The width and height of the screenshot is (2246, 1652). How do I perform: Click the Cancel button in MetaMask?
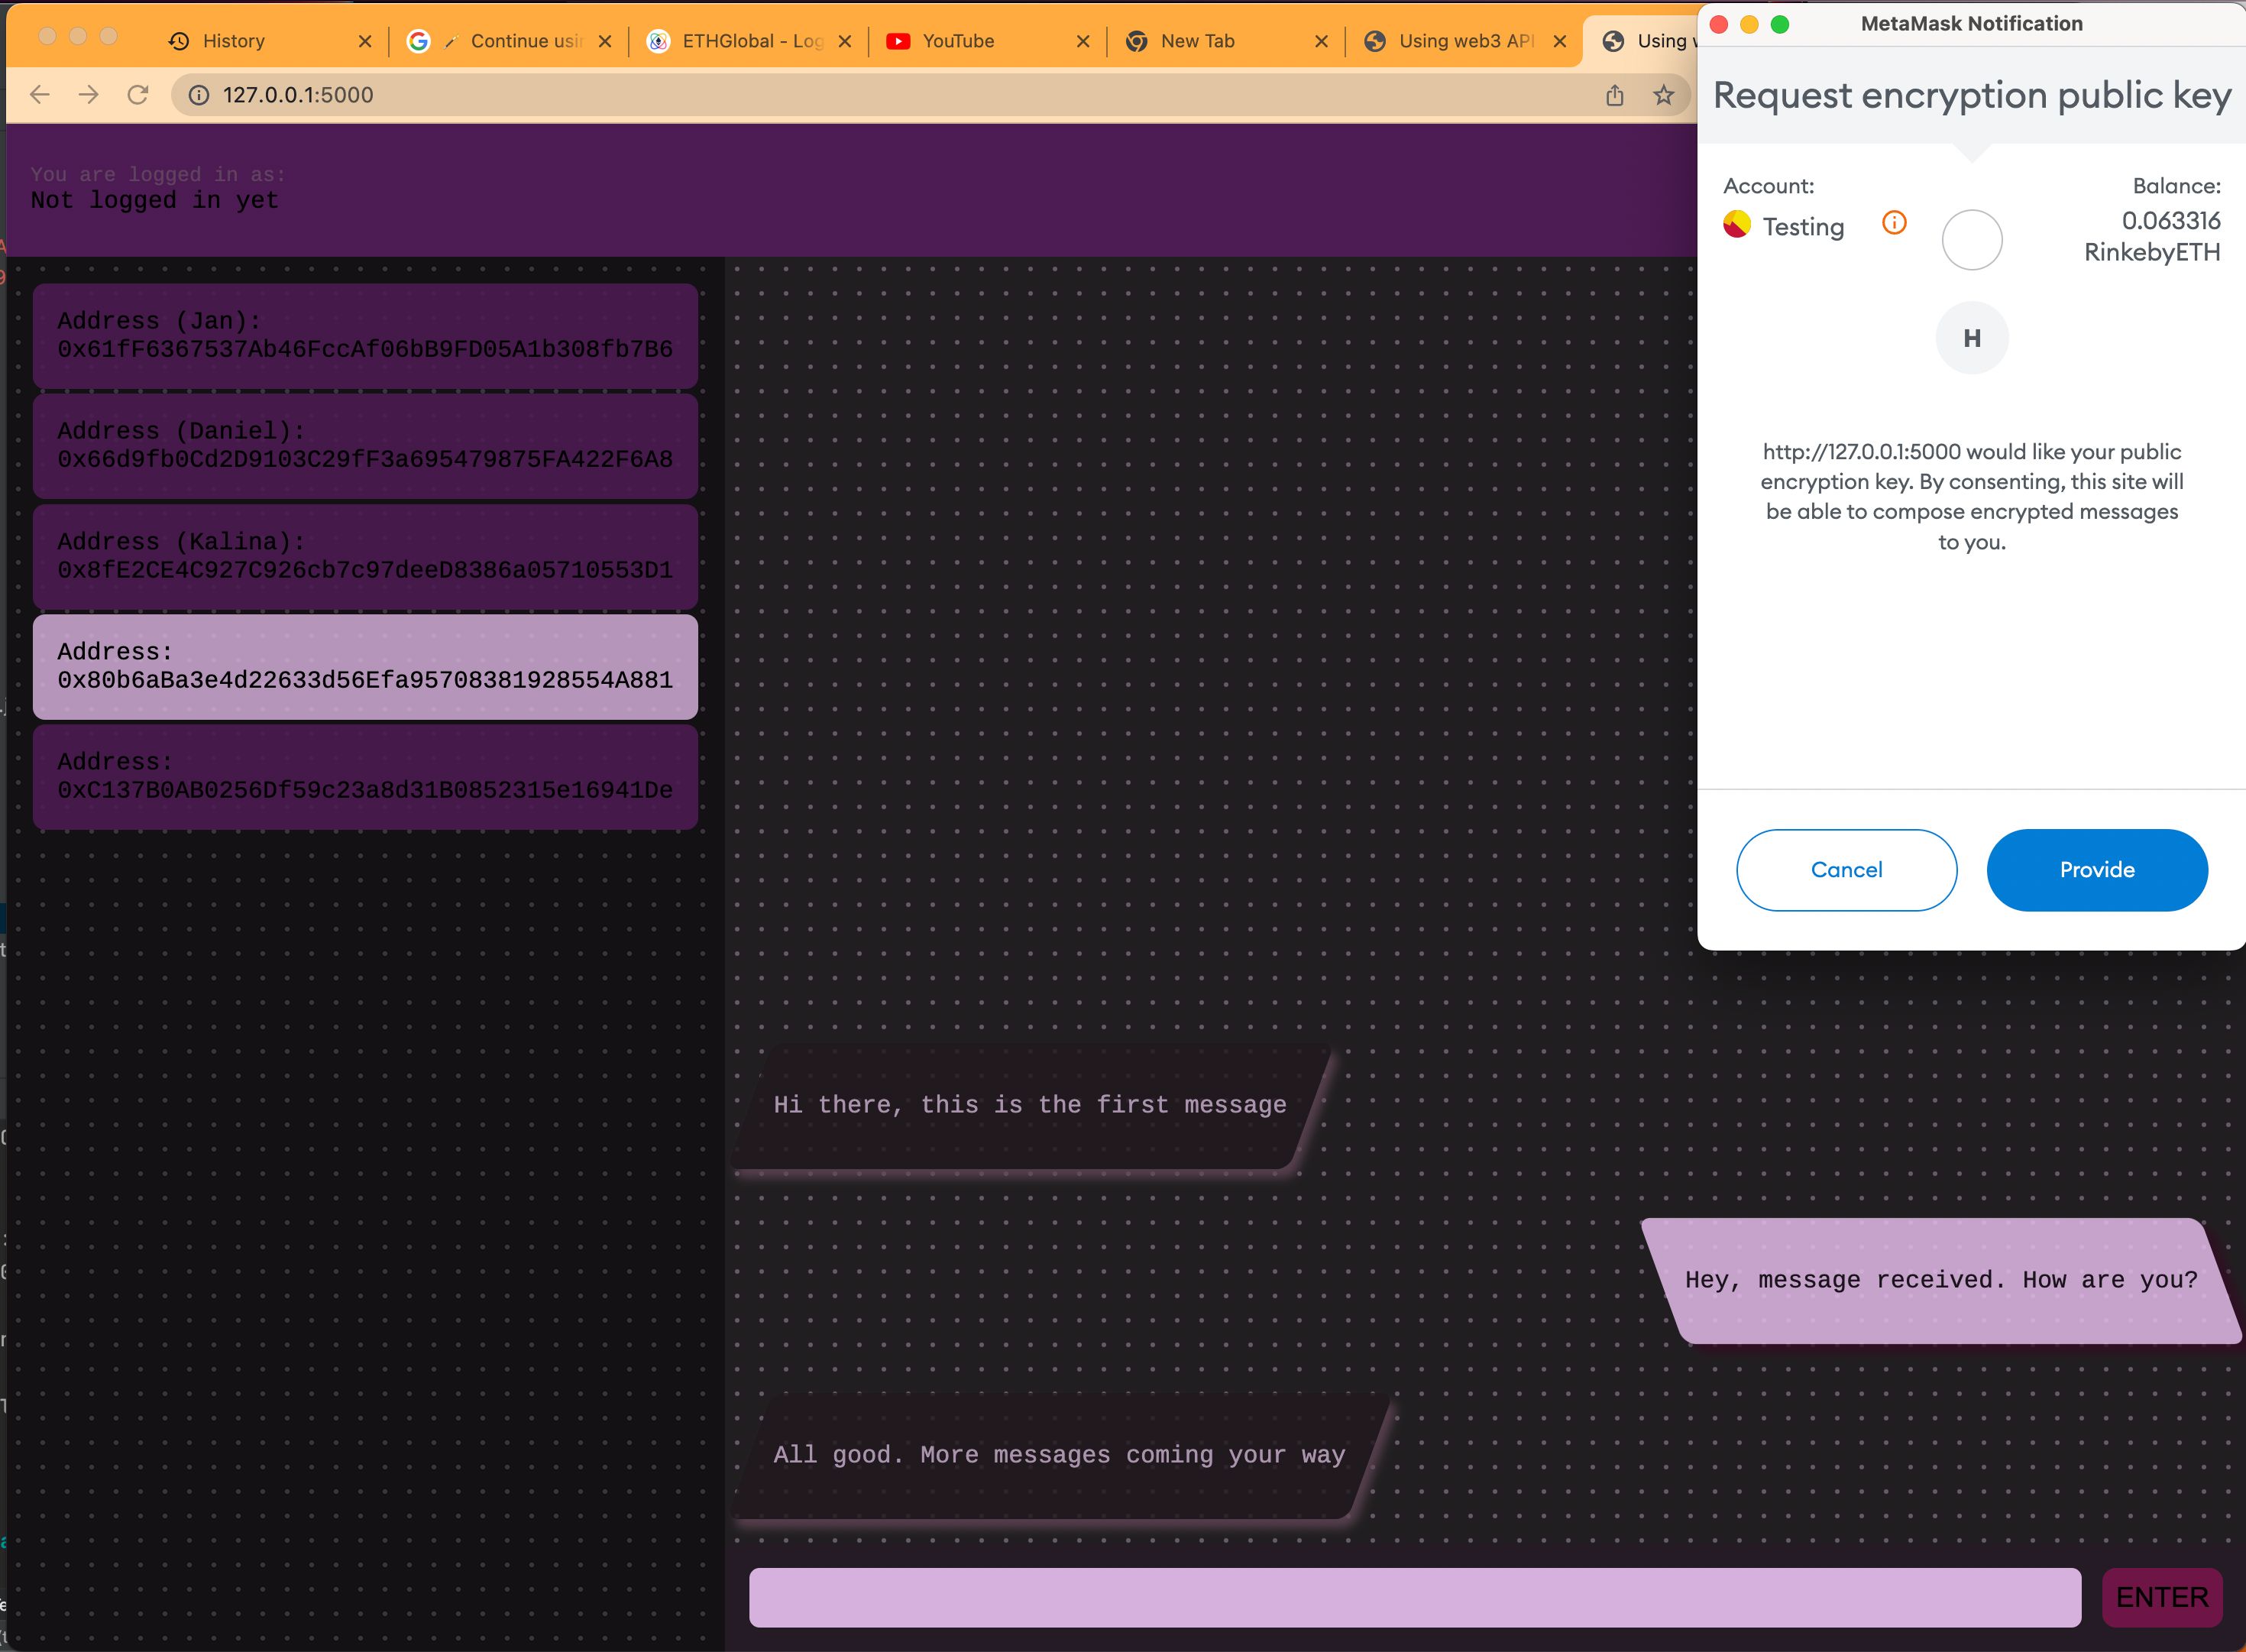coord(1845,869)
